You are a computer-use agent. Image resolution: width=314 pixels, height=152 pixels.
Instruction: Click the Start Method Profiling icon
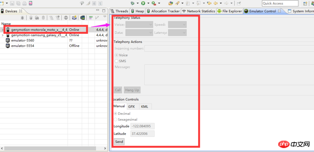[58, 18]
